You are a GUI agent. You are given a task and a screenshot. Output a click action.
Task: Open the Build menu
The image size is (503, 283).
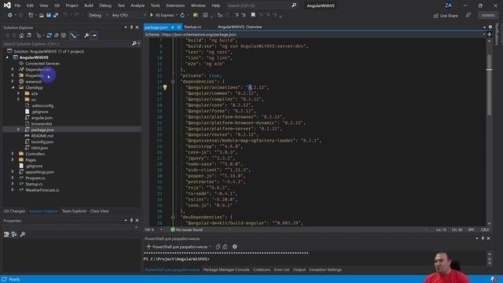(89, 6)
